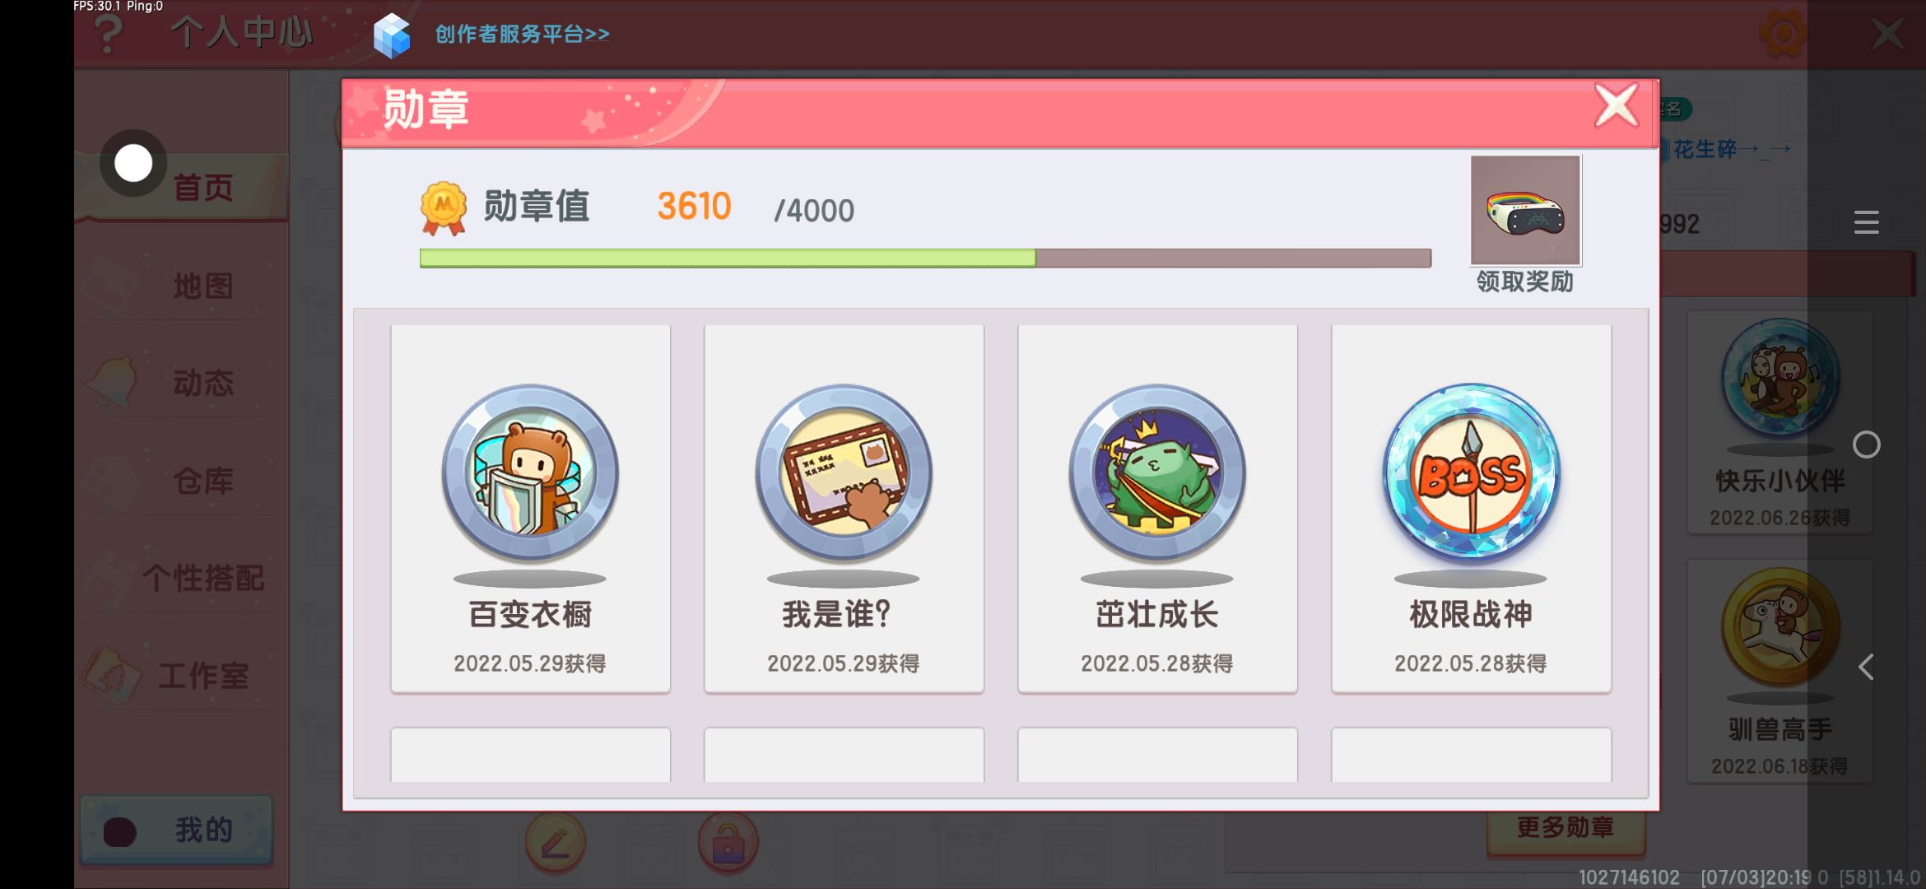
Task: Tap the pencil edit icon at bottom
Action: coord(556,843)
